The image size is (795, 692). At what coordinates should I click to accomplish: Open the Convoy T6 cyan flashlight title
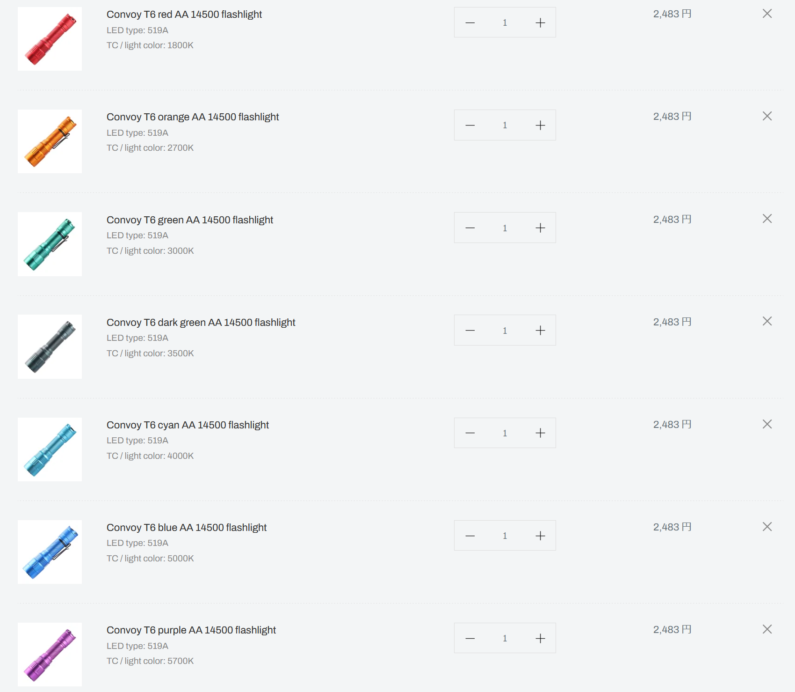pyautogui.click(x=188, y=425)
